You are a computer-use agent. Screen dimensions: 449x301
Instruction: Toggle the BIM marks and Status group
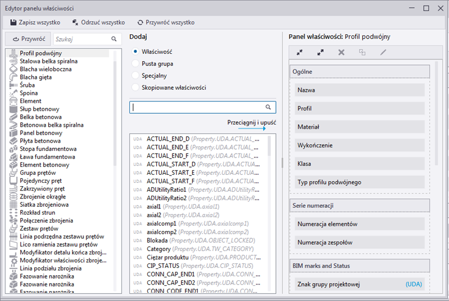tap(359, 266)
